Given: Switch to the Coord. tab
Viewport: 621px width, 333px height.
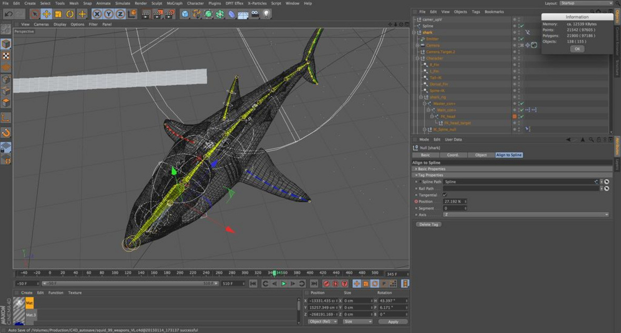Looking at the screenshot, I should click(453, 155).
